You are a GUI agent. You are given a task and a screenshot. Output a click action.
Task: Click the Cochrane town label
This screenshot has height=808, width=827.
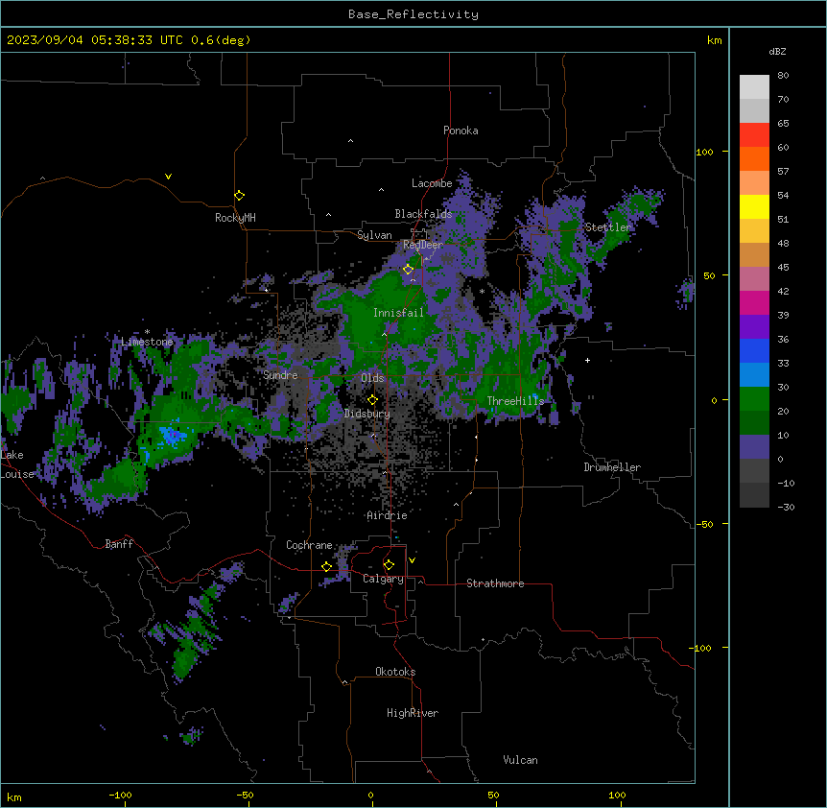[x=309, y=545]
